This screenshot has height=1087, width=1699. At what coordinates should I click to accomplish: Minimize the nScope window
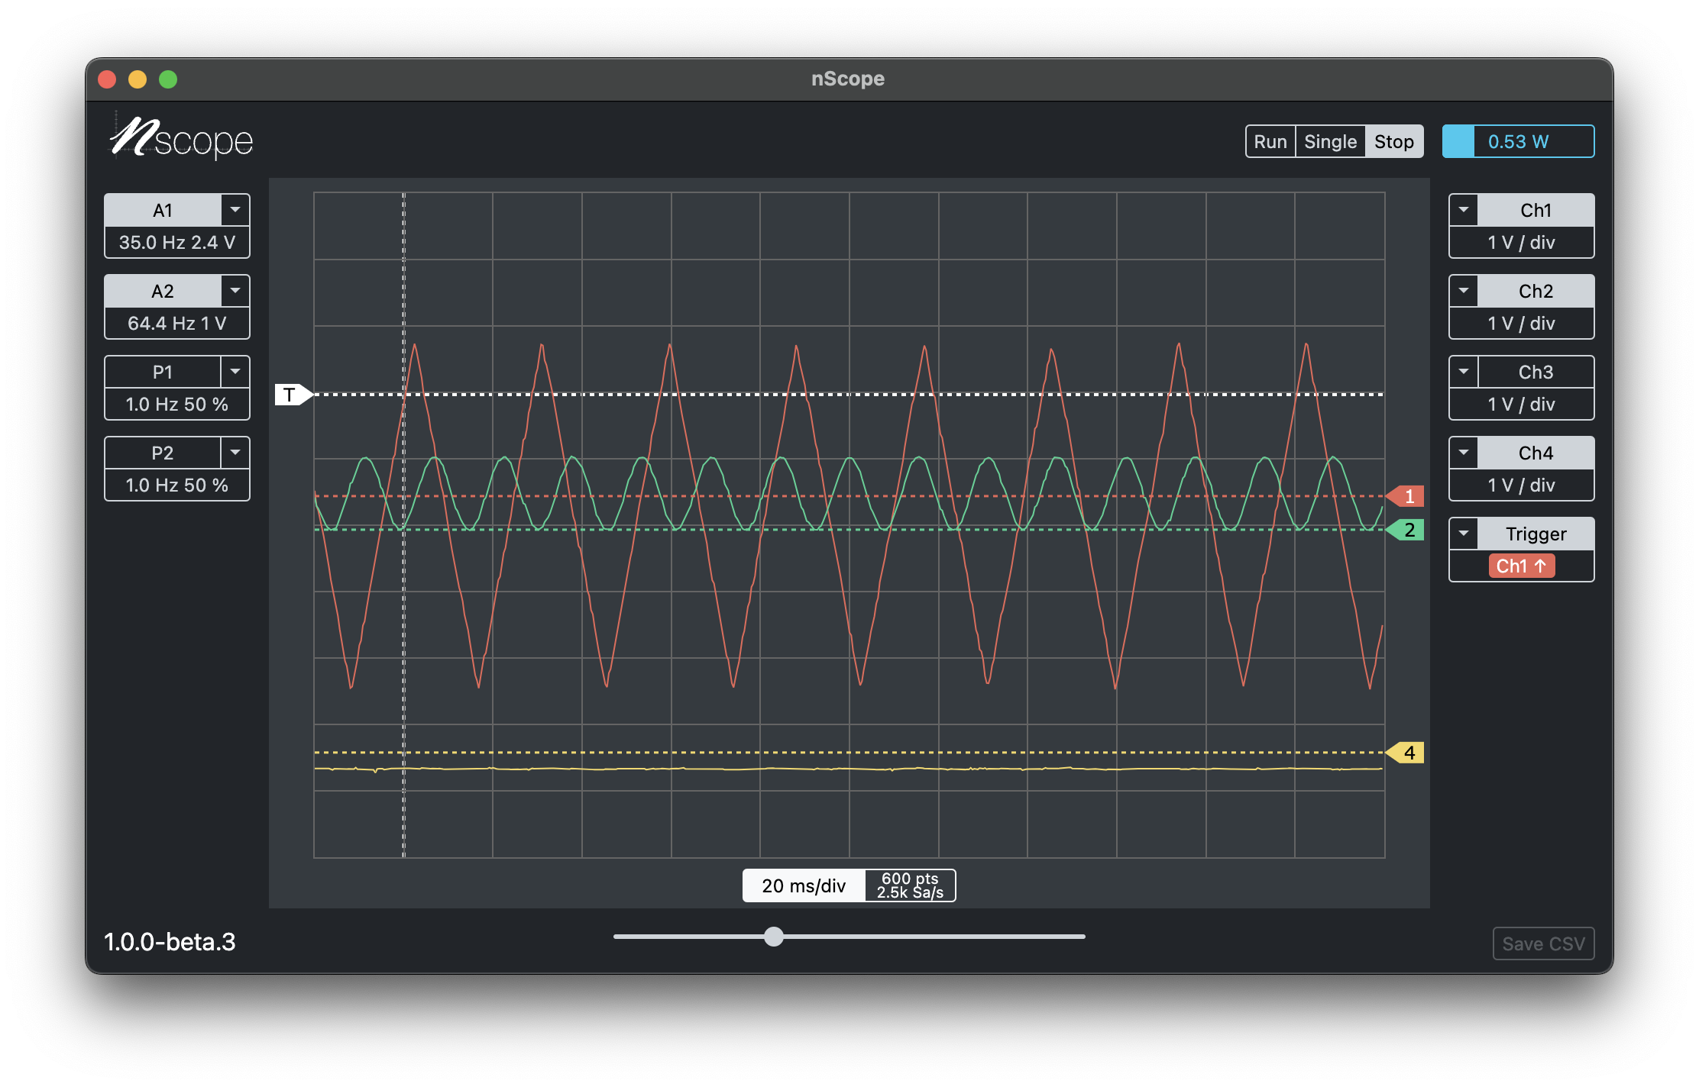[138, 79]
